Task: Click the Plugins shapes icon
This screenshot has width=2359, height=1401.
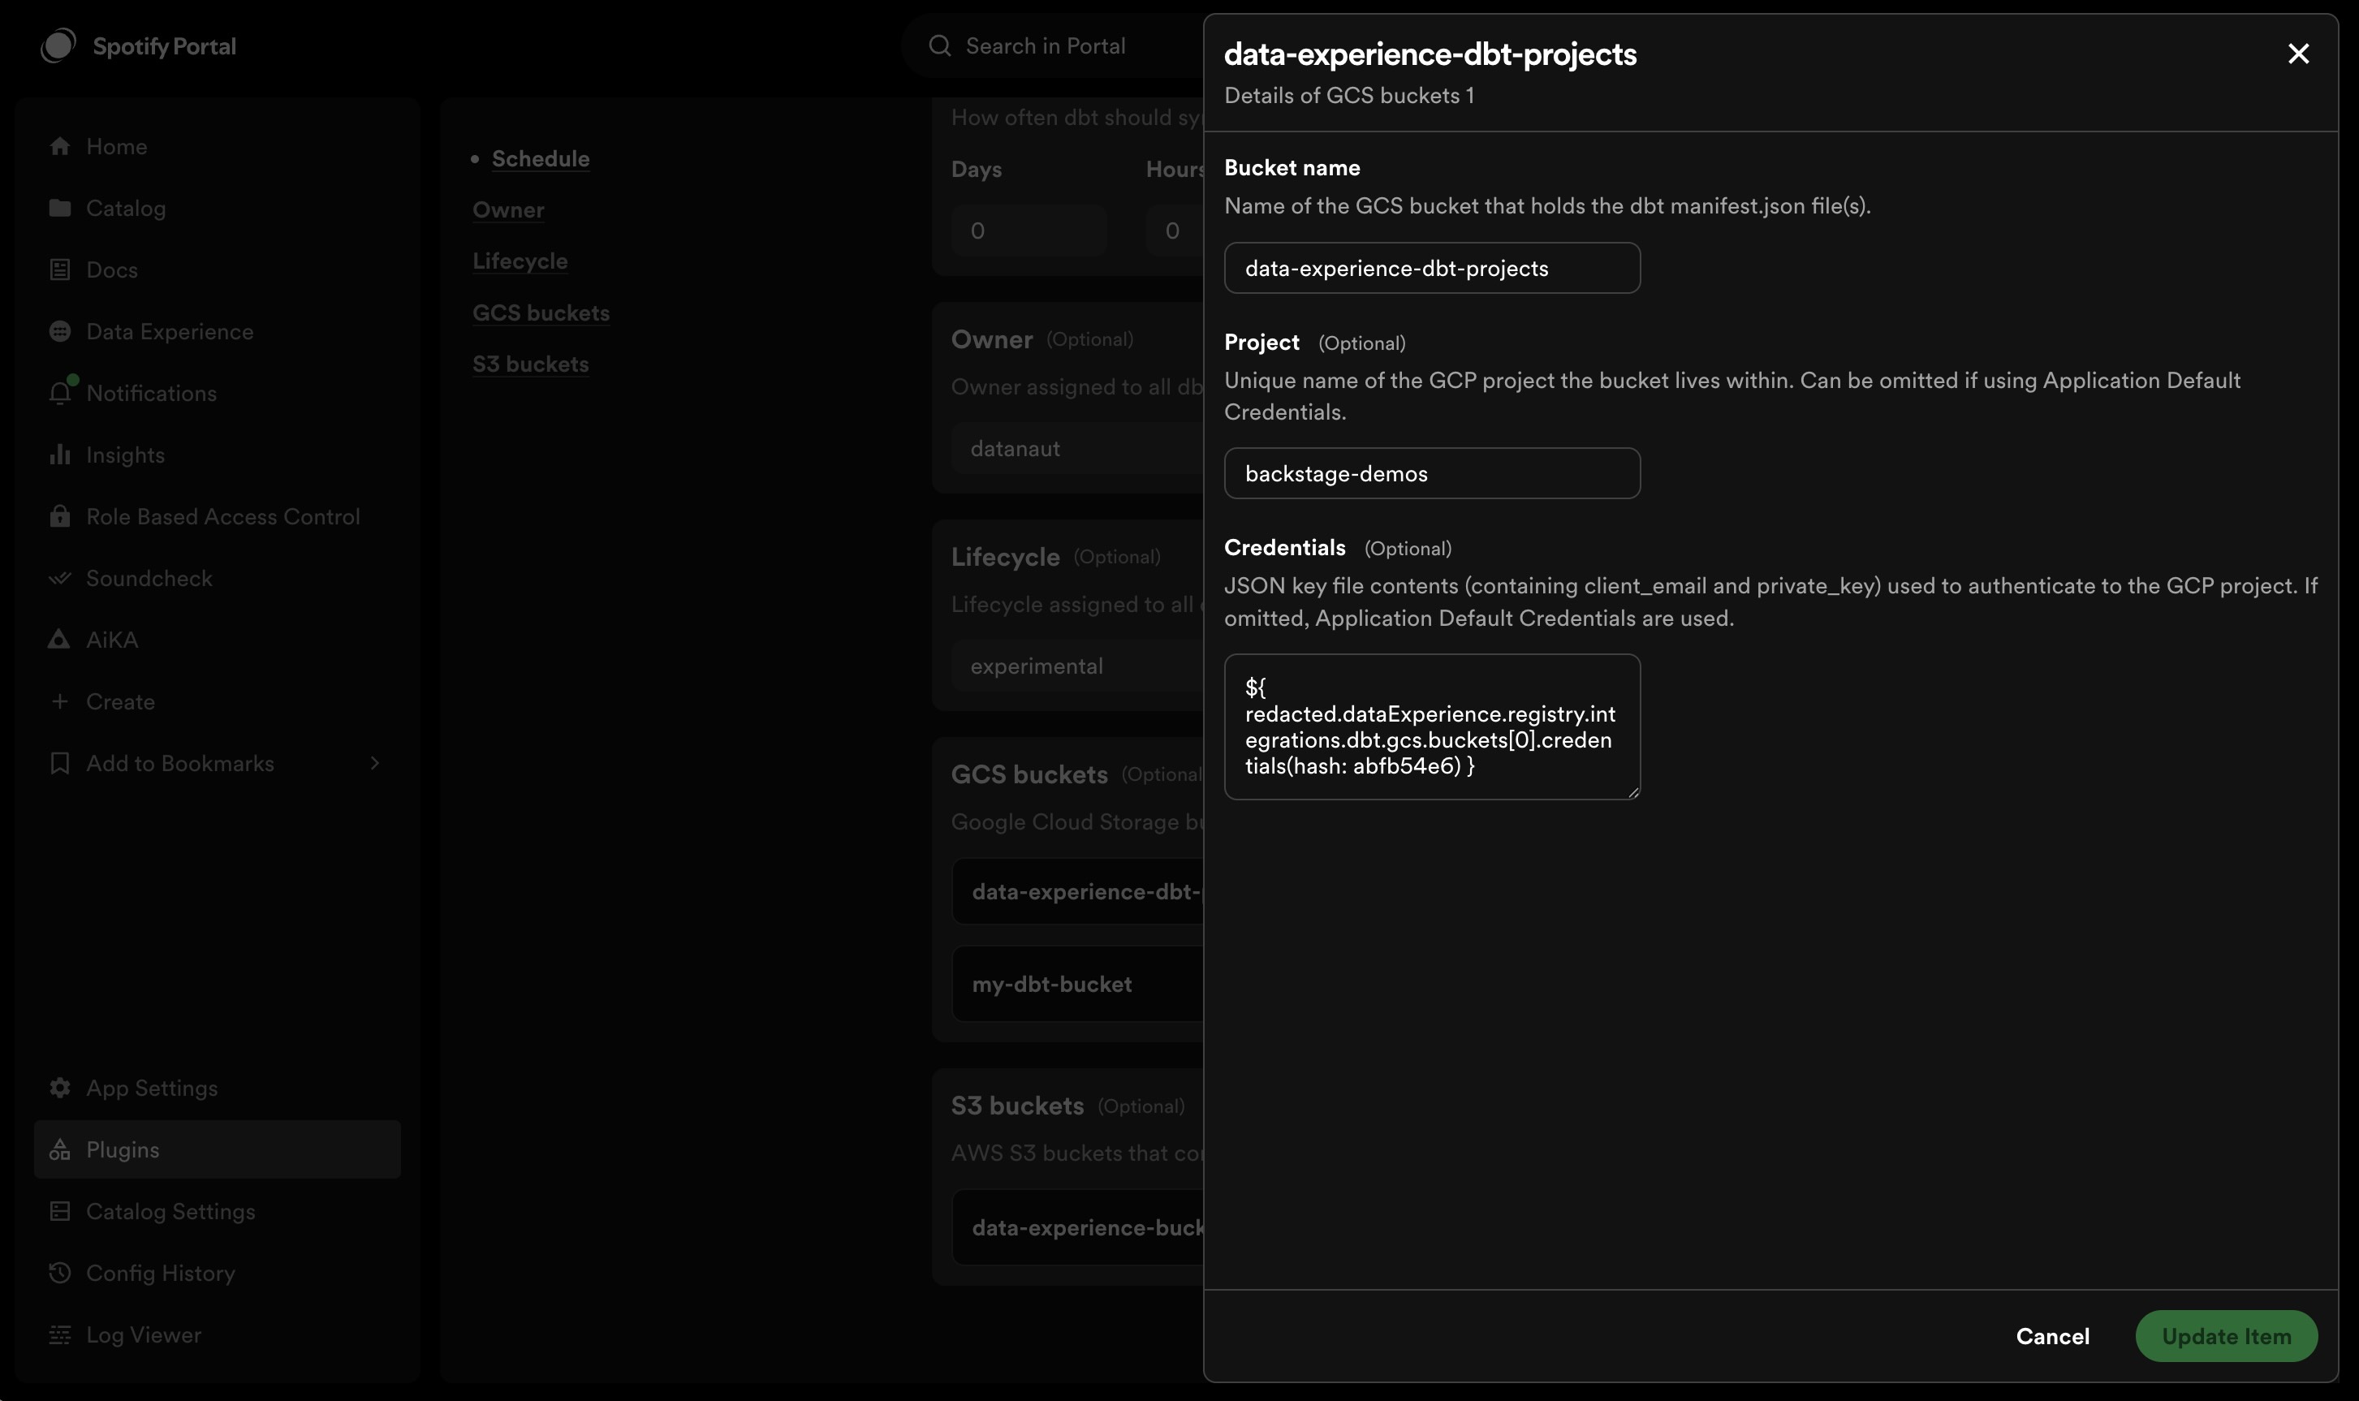Action: [59, 1149]
